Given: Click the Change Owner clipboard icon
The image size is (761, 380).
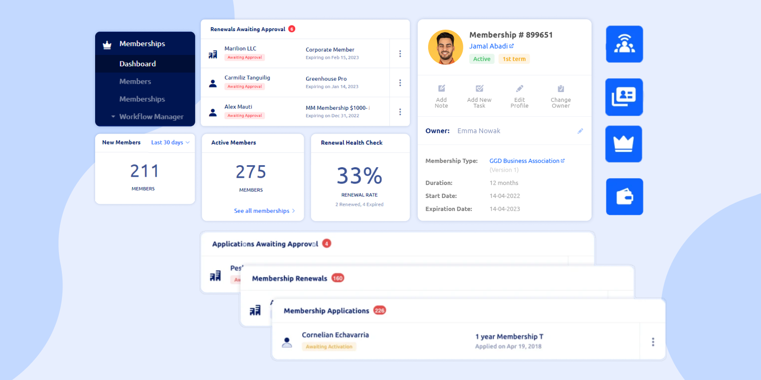Looking at the screenshot, I should coord(560,89).
